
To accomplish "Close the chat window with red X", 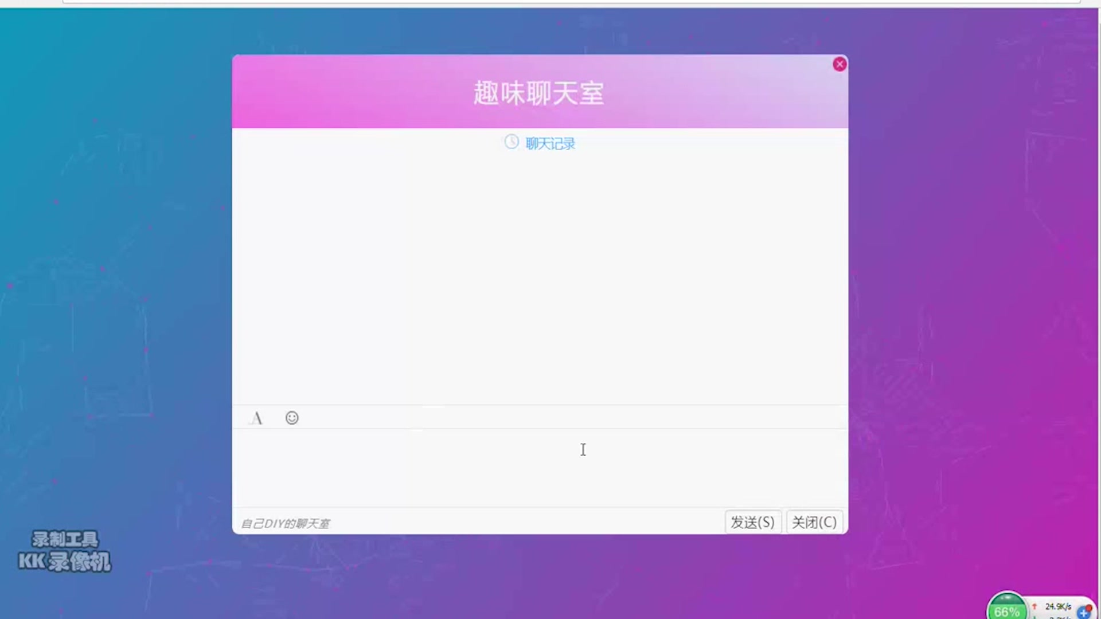I will 840,64.
